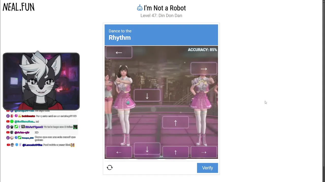
Task: Click the @EmilianoBos... username in chat
Action: pos(25,122)
